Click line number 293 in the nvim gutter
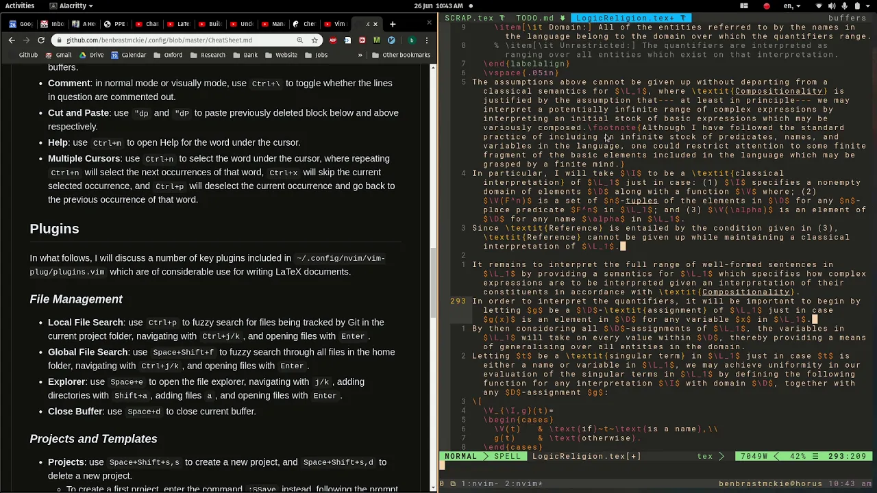This screenshot has height=493, width=877. (x=458, y=301)
